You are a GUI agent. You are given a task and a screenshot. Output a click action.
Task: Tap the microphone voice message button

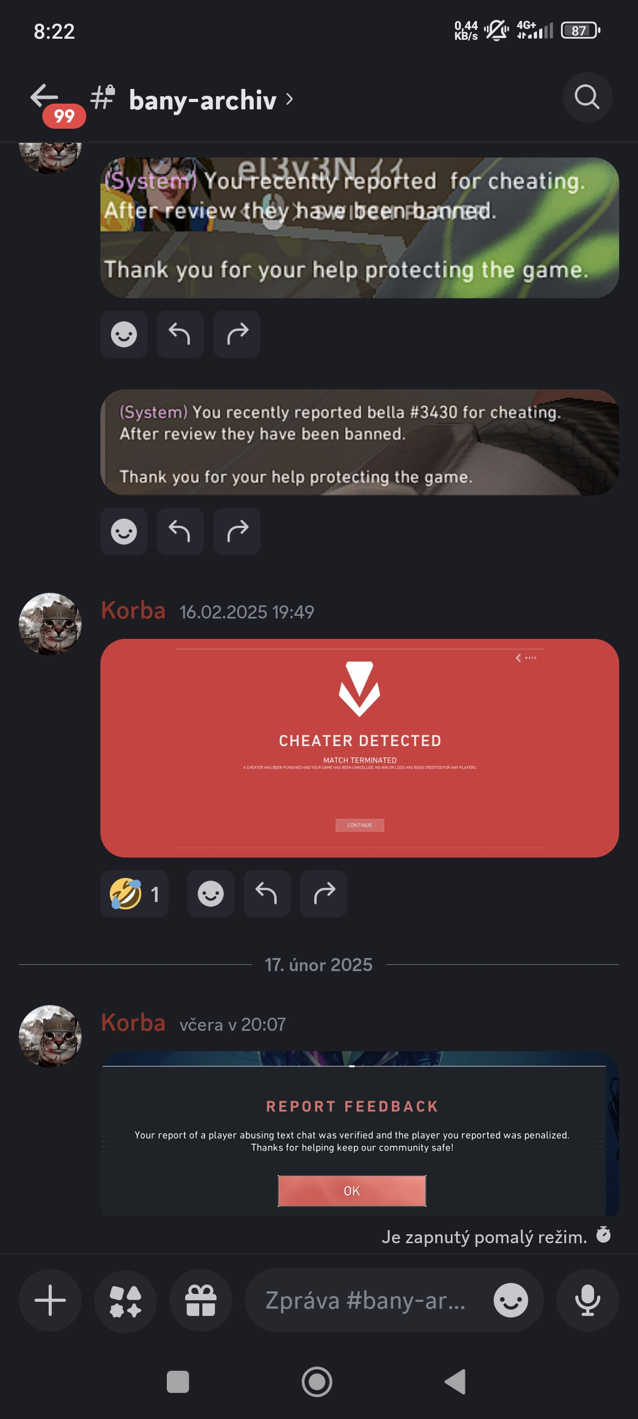pos(587,1300)
